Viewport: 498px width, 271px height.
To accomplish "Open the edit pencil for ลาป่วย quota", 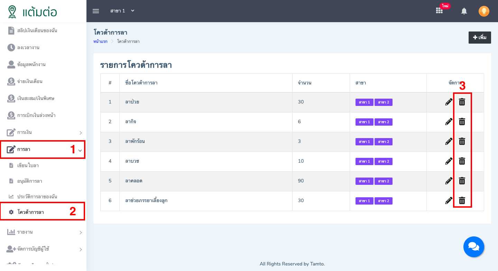I will [x=449, y=102].
